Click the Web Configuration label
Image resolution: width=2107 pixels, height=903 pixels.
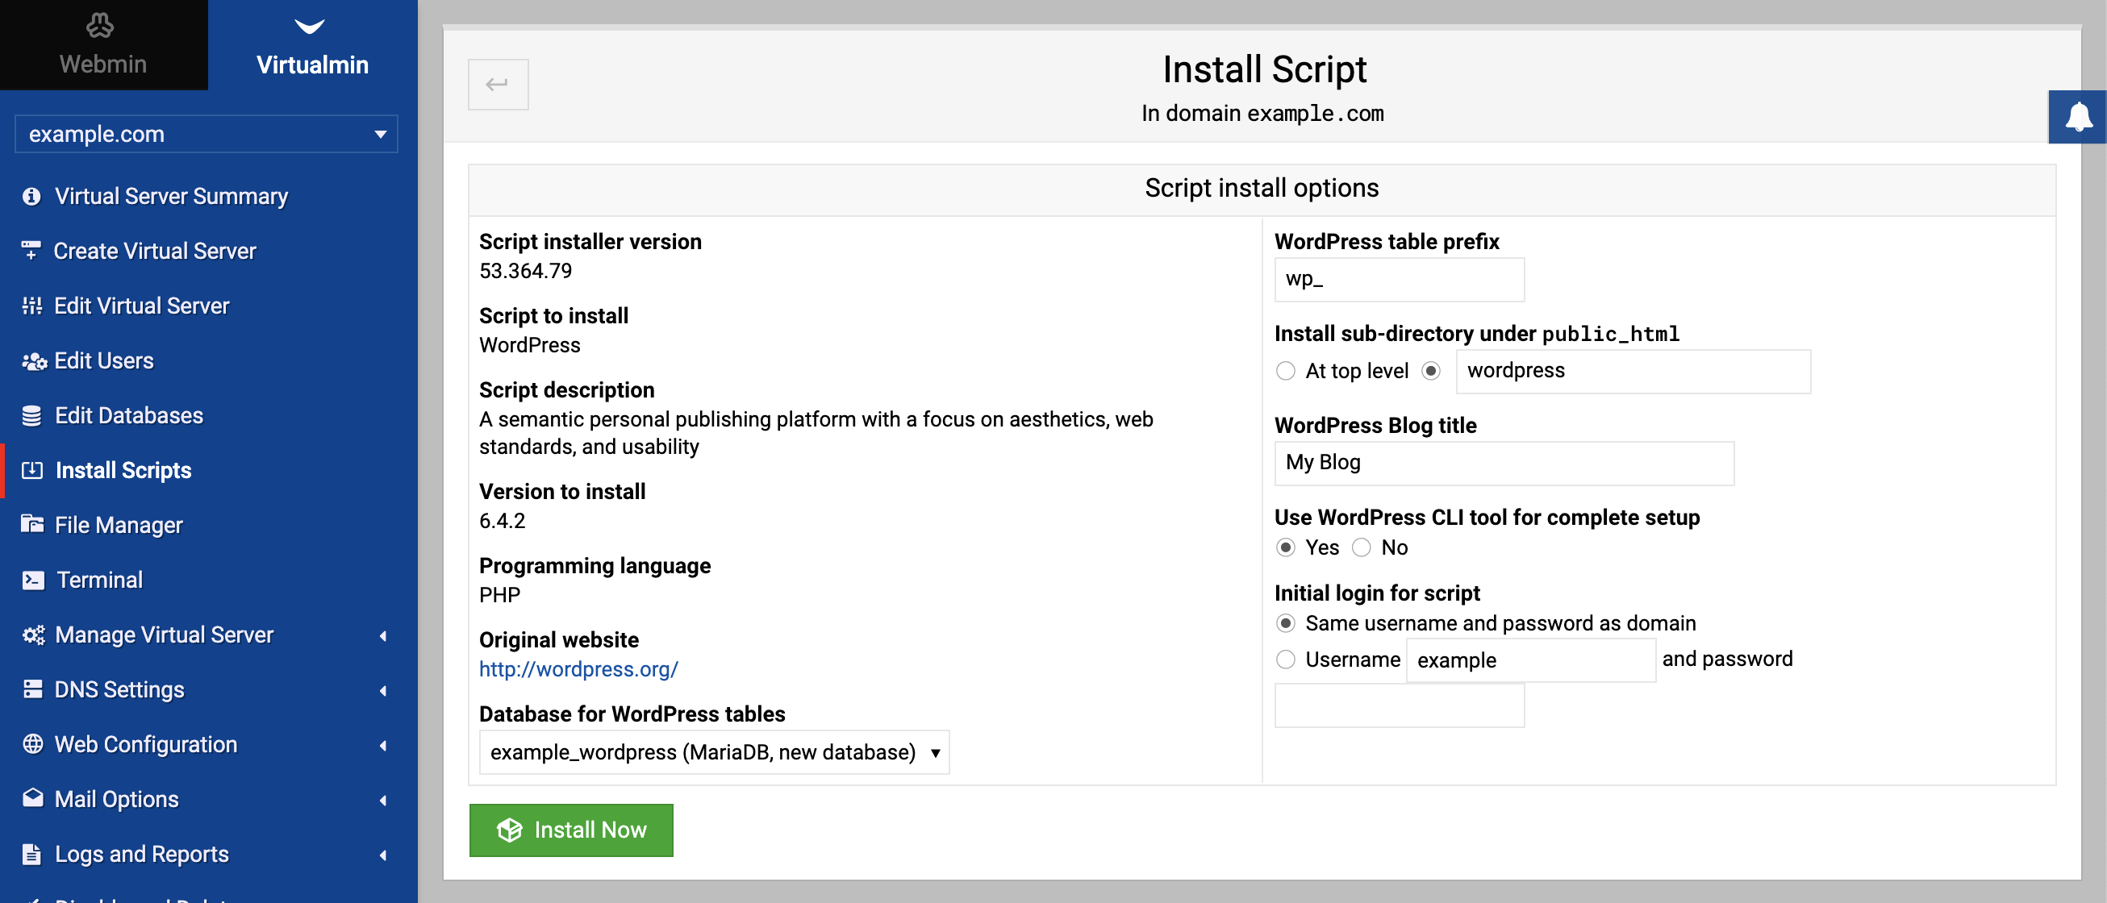tap(145, 743)
